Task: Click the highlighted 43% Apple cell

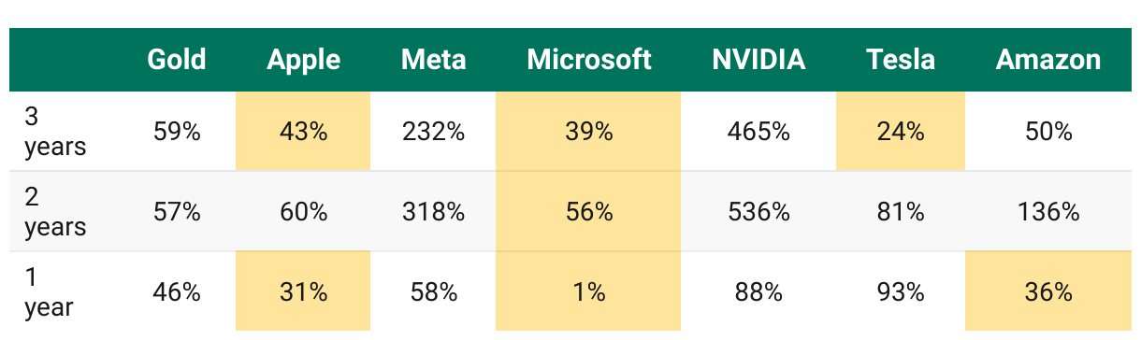Action: 304,132
